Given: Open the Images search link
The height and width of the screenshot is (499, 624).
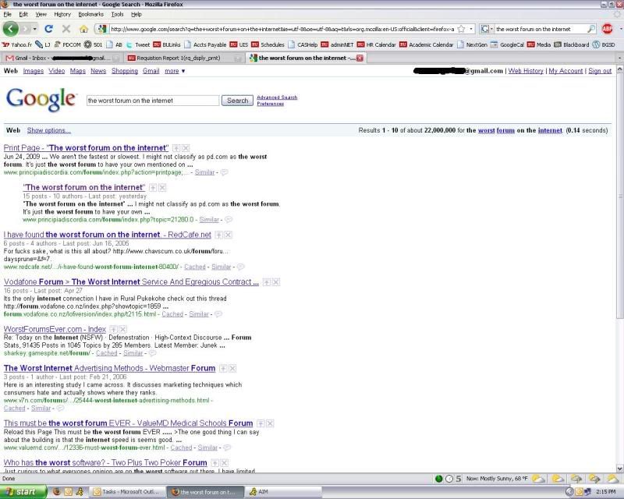Looking at the screenshot, I should coord(34,71).
